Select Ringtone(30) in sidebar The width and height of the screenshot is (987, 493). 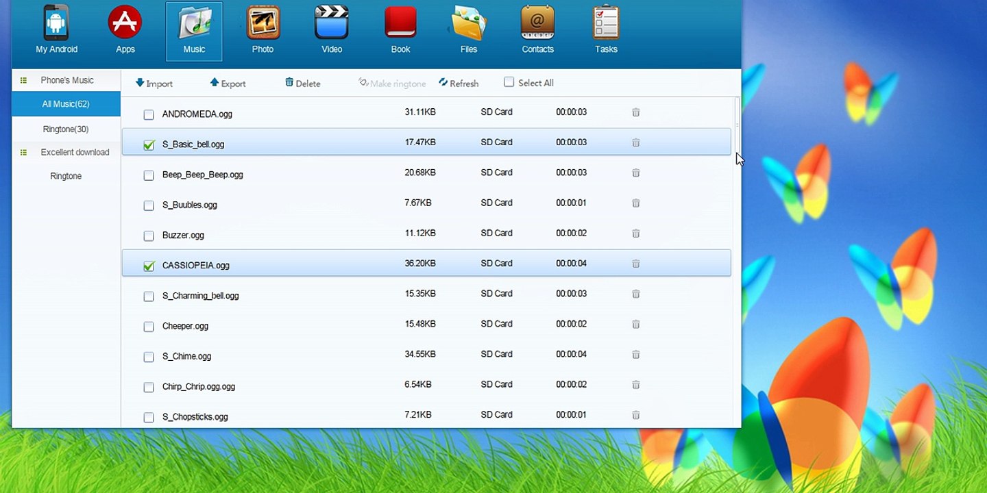[x=66, y=129]
